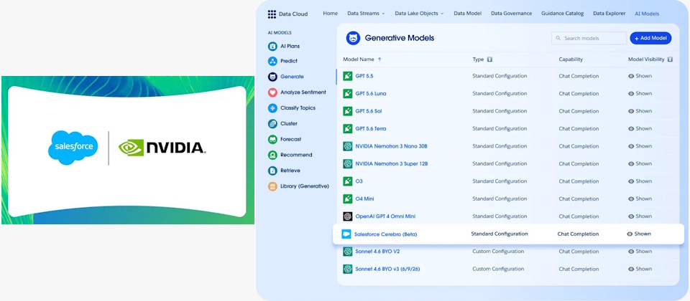
Task: Click the Generative Models header icon
Action: click(x=353, y=38)
